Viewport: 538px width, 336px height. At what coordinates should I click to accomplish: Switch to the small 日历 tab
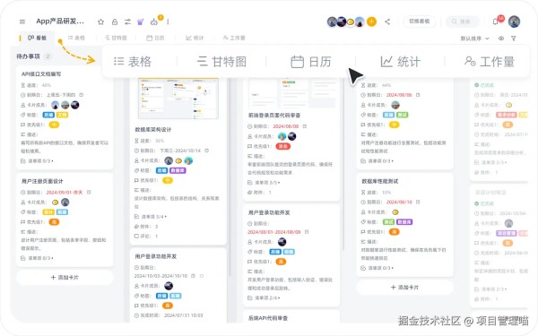coord(155,38)
